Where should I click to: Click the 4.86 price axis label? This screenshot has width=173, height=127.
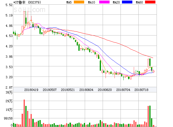click(9, 26)
